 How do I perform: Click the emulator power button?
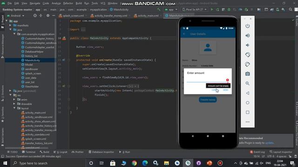point(247,26)
